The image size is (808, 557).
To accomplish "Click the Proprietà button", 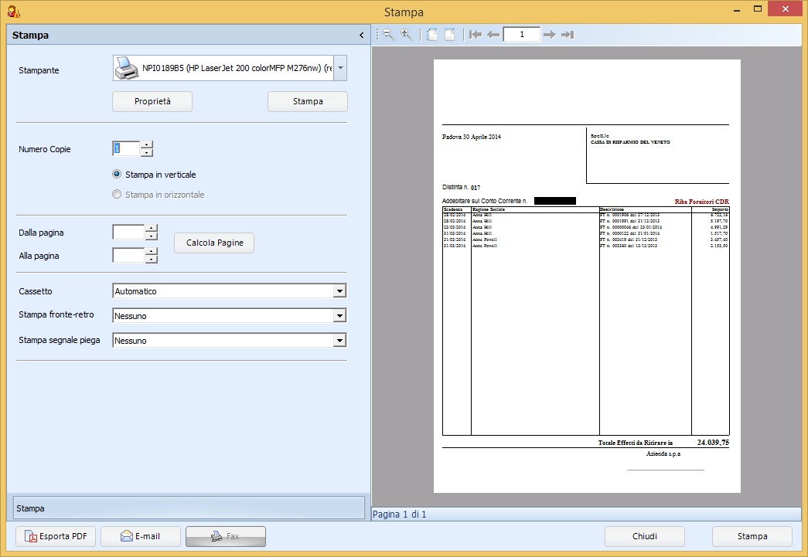I will (152, 101).
